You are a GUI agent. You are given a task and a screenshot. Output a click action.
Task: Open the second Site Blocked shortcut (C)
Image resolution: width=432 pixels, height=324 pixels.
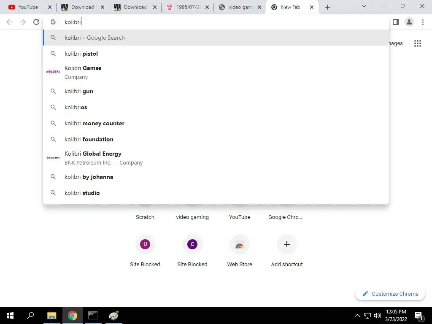coord(192,251)
